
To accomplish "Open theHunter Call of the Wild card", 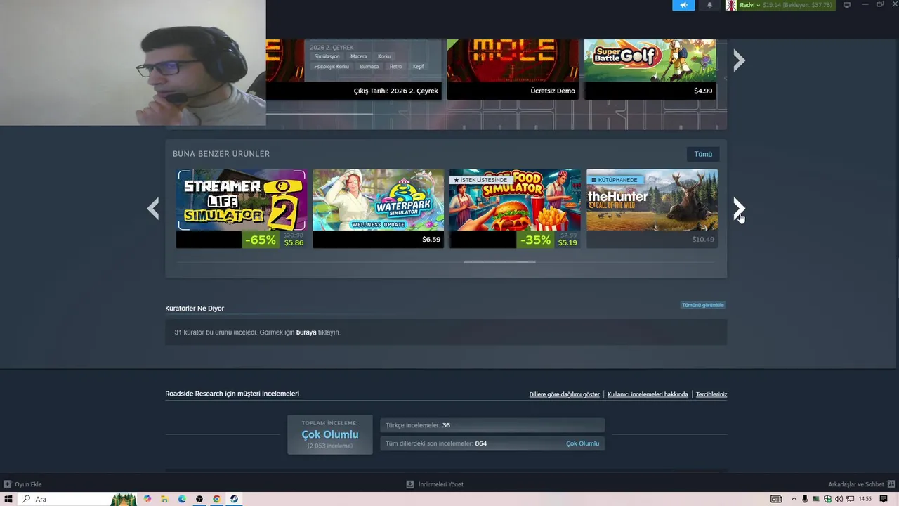I will [x=652, y=209].
